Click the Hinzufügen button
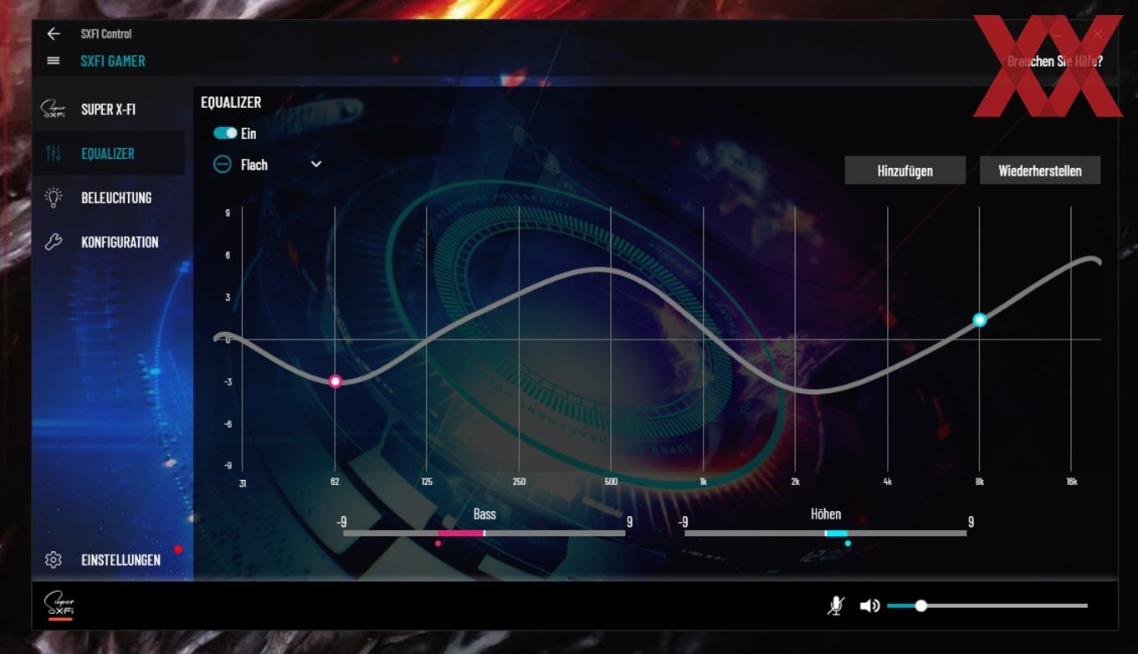Screen dimensions: 1138x654 point(905,171)
